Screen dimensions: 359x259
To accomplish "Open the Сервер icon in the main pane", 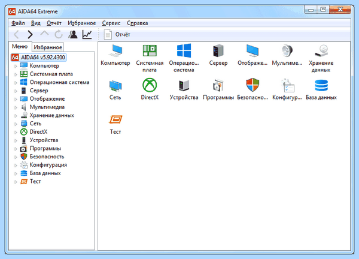I will (218, 51).
